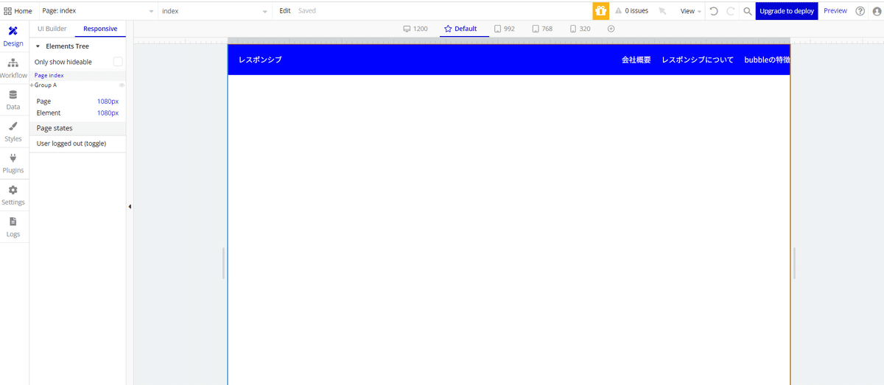
Task: Click the orange gift icon
Action: click(601, 11)
